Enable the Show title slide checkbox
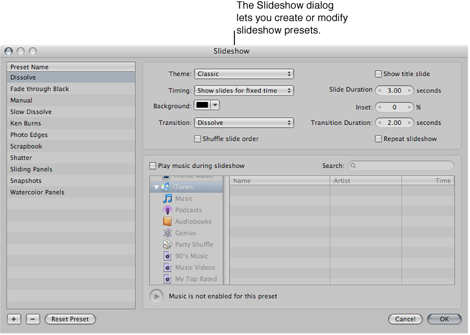The image size is (470, 335). (378, 74)
